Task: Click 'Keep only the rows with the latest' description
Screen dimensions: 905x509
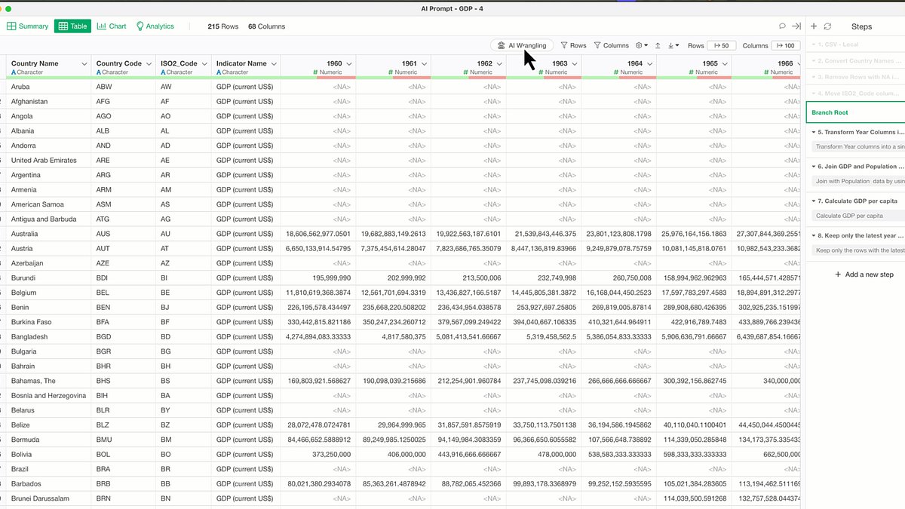Action: (858, 250)
